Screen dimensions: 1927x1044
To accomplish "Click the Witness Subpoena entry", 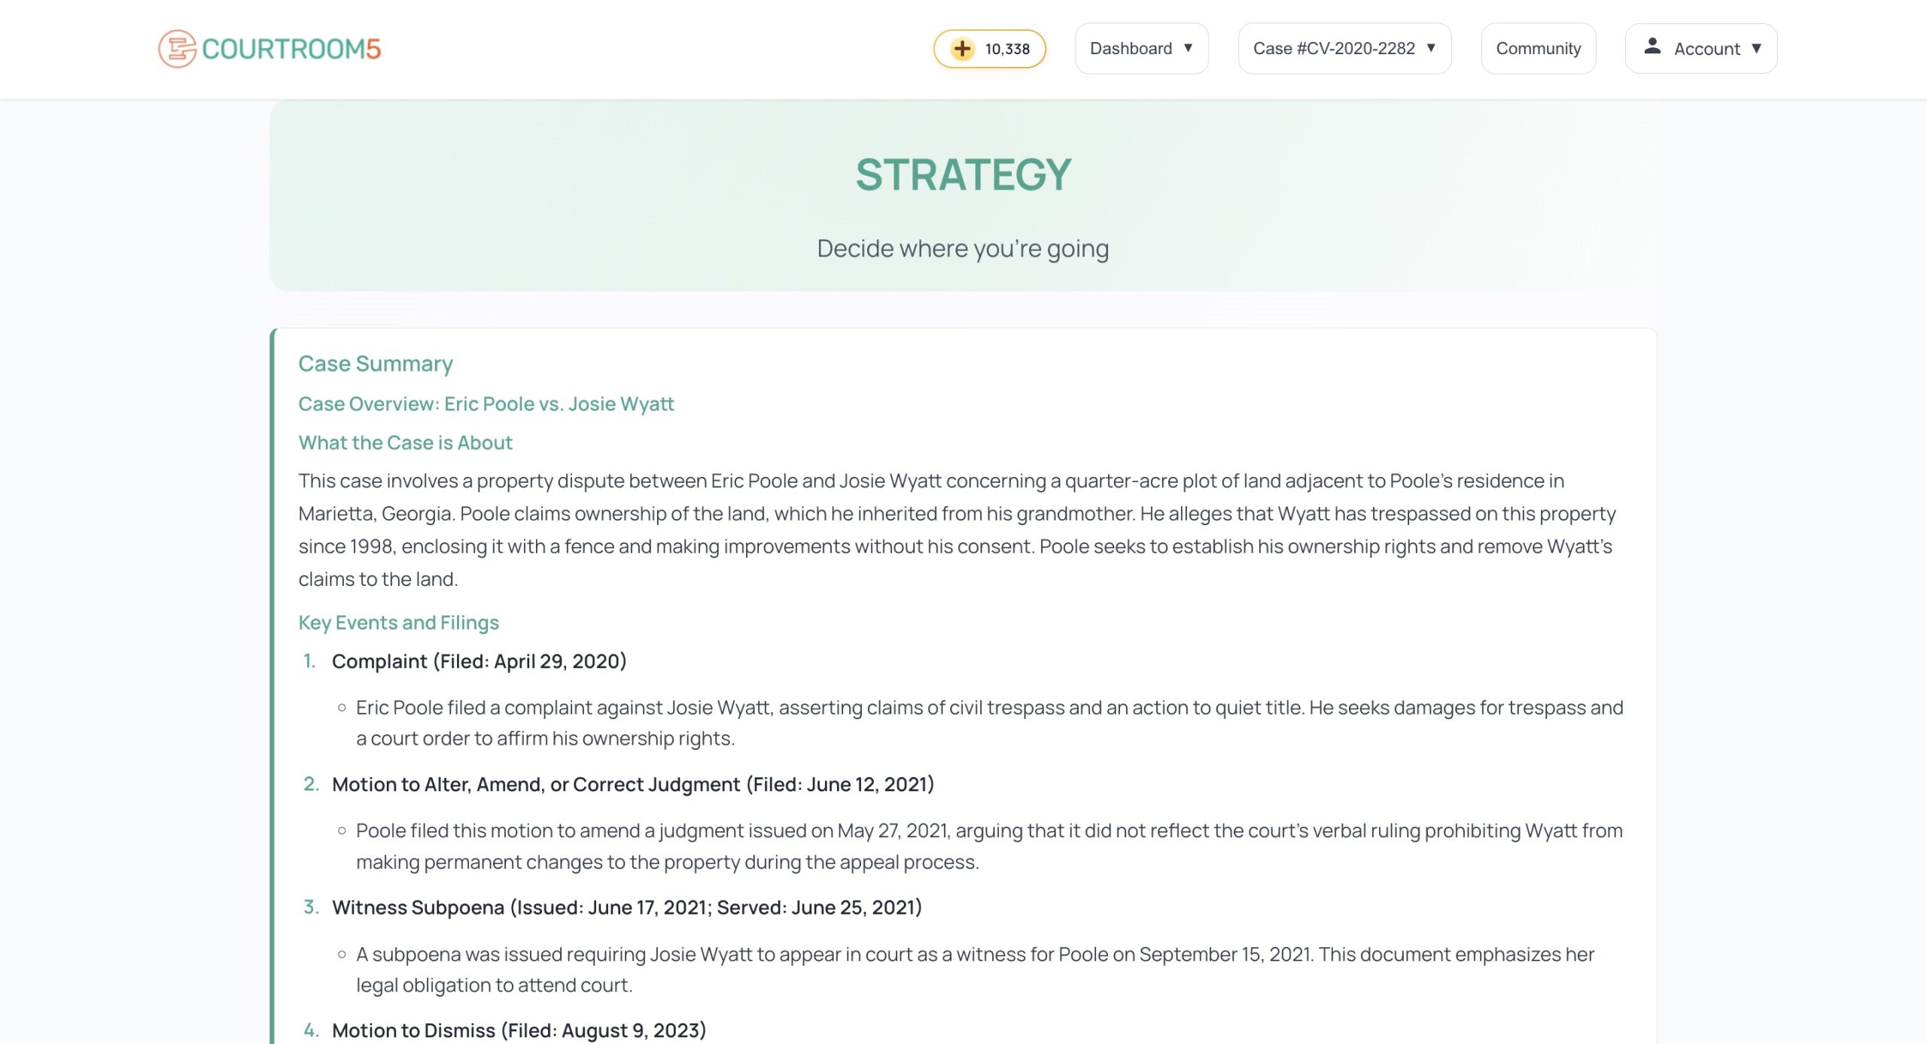I will (626, 907).
